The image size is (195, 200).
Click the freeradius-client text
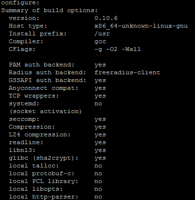[x=127, y=72]
